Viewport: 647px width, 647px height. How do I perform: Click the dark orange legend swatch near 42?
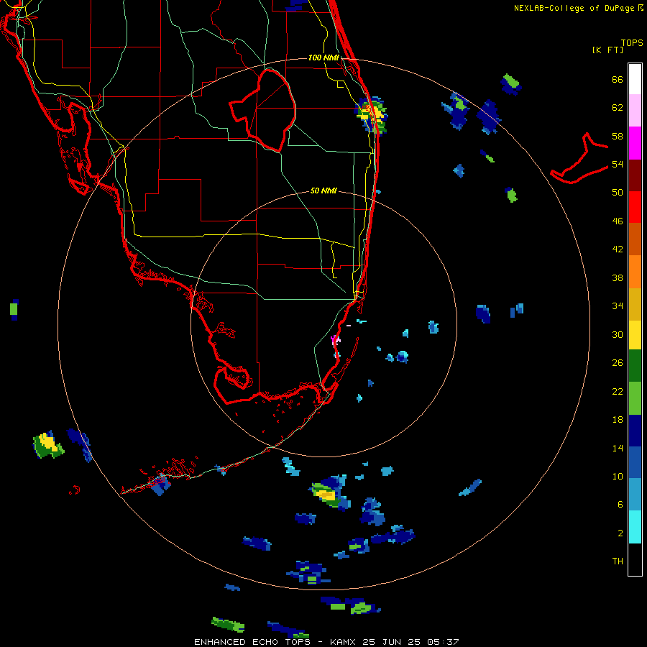[x=635, y=239]
